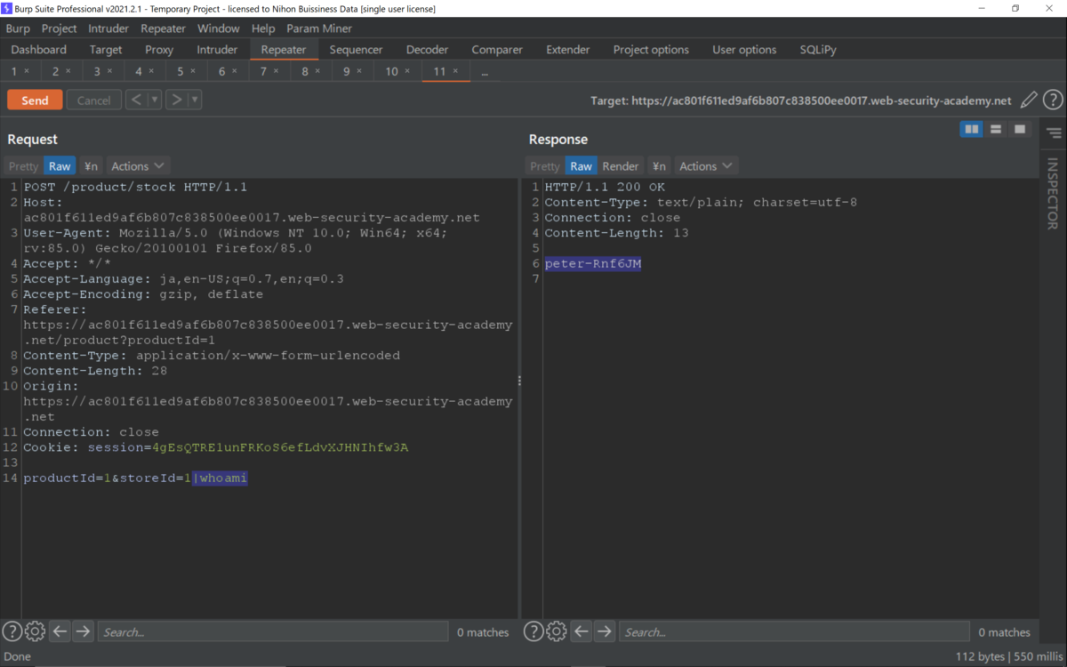Switch to the User options tab
This screenshot has width=1067, height=667.
point(744,50)
